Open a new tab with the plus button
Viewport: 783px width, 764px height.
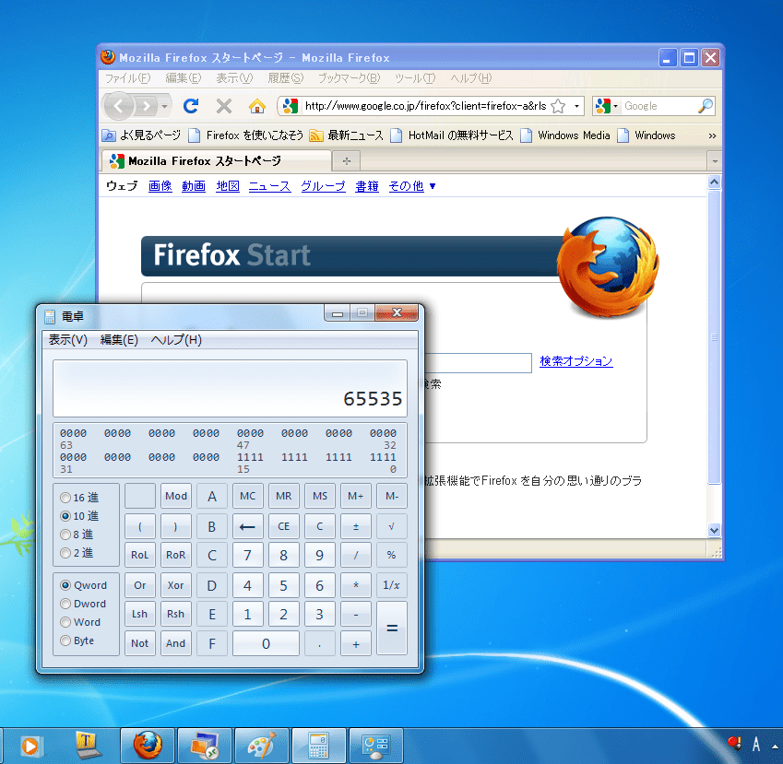pos(347,160)
